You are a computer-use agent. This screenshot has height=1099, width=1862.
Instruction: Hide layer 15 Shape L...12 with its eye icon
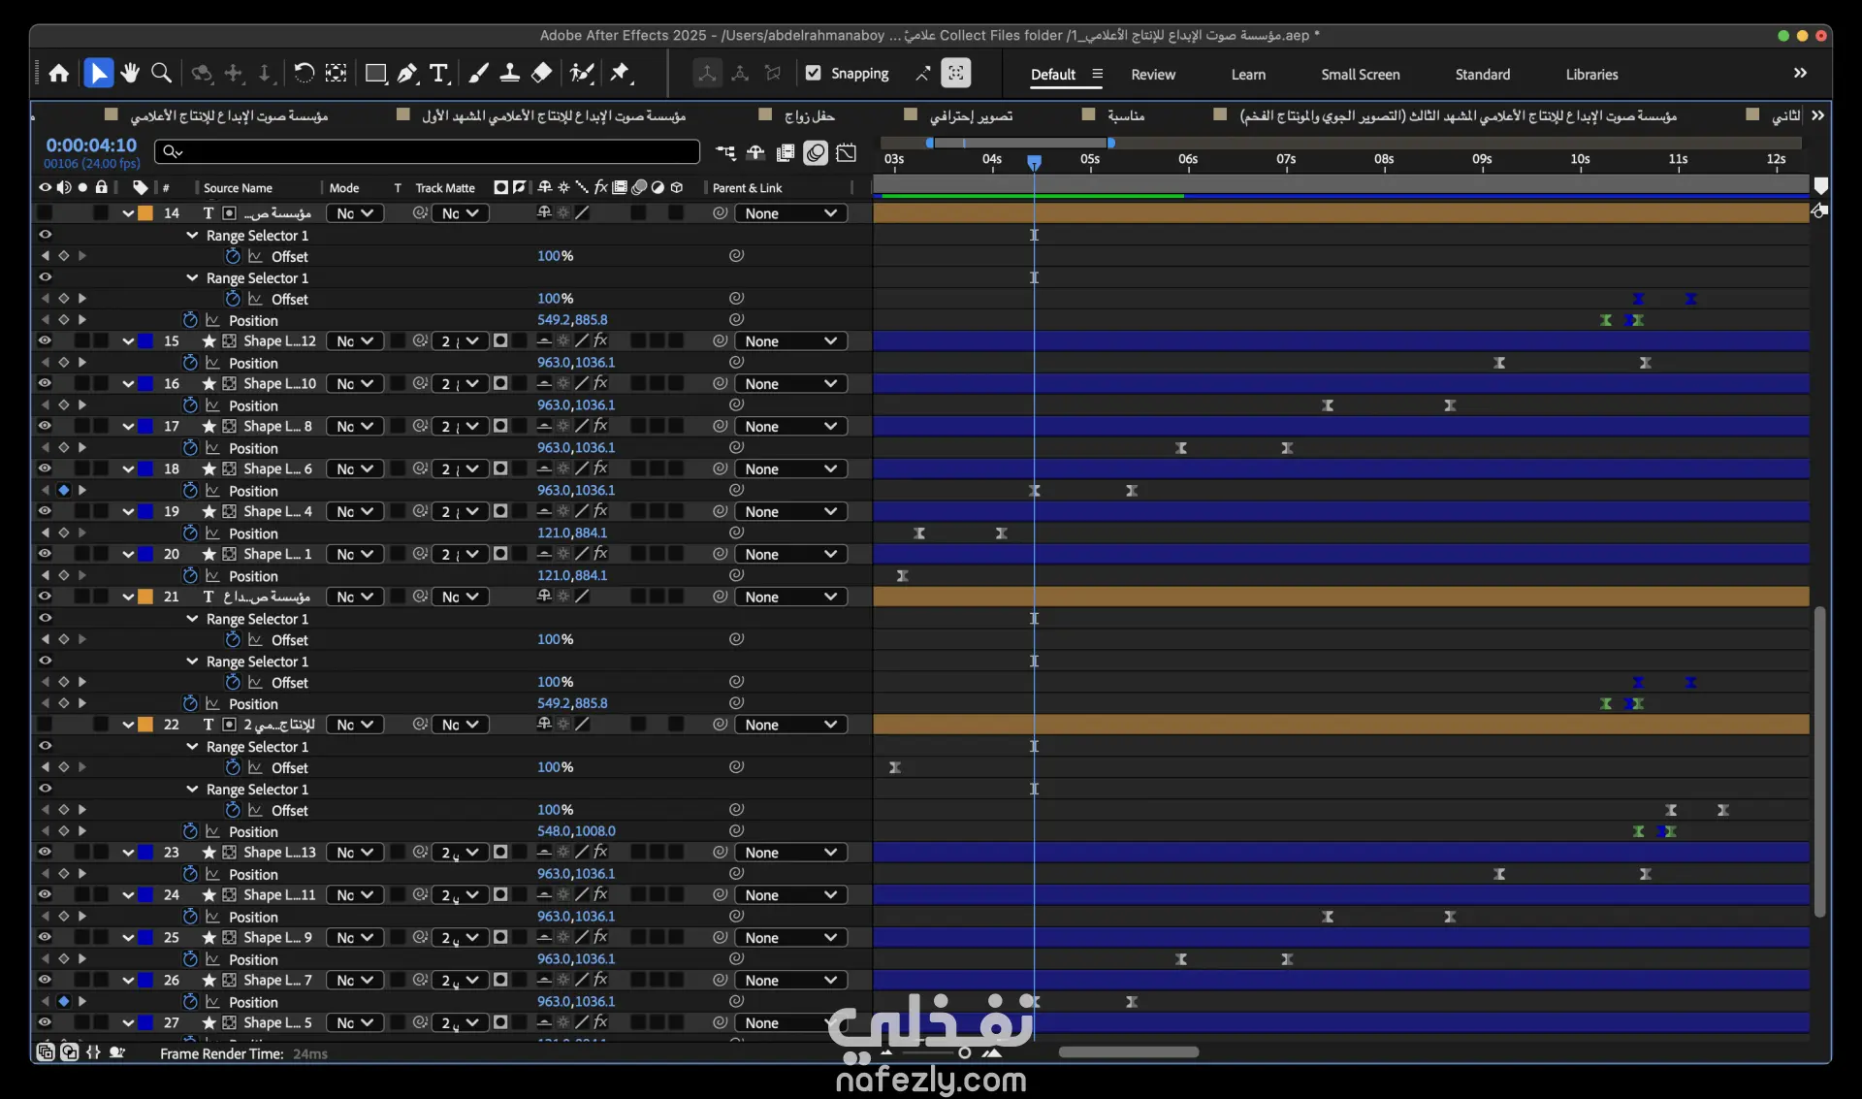click(45, 341)
